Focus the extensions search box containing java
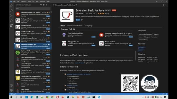 point(33,9)
